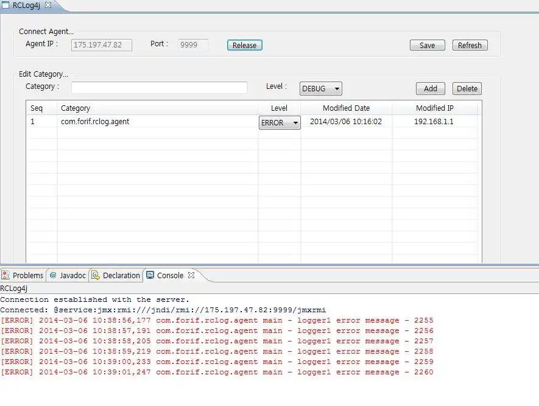The width and height of the screenshot is (539, 406).
Task: Open the ERROR level dropdown in row 1
Action: (x=280, y=122)
